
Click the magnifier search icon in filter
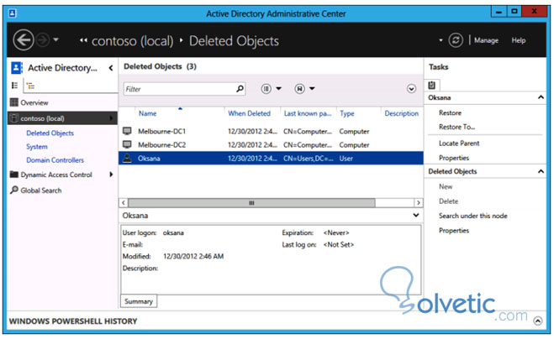240,89
